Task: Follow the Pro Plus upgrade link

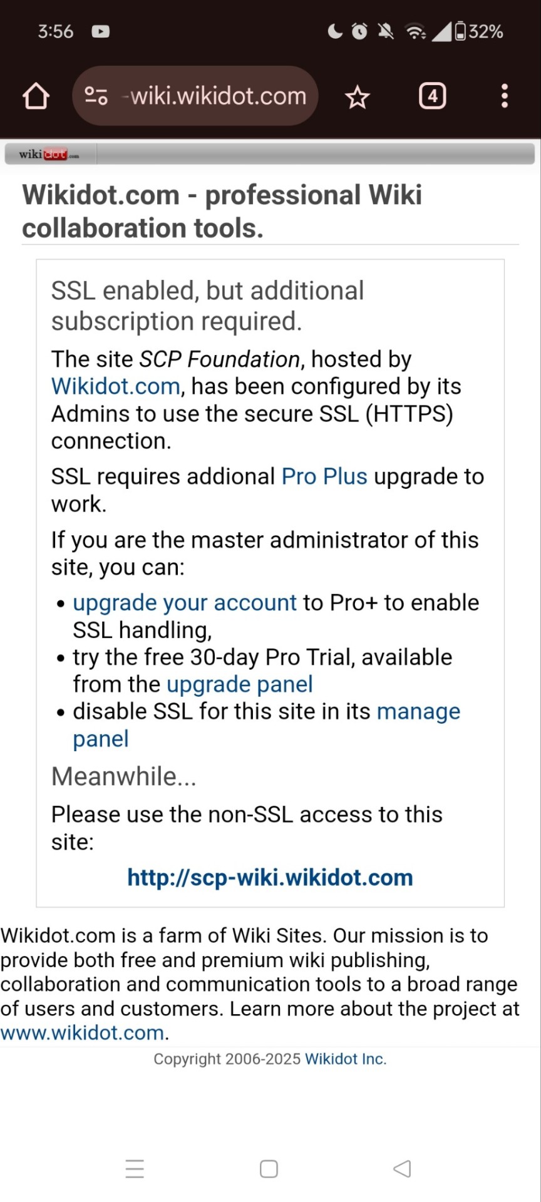Action: point(324,476)
